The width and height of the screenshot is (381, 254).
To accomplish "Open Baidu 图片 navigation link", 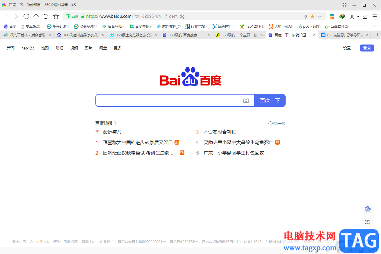I will [88, 48].
